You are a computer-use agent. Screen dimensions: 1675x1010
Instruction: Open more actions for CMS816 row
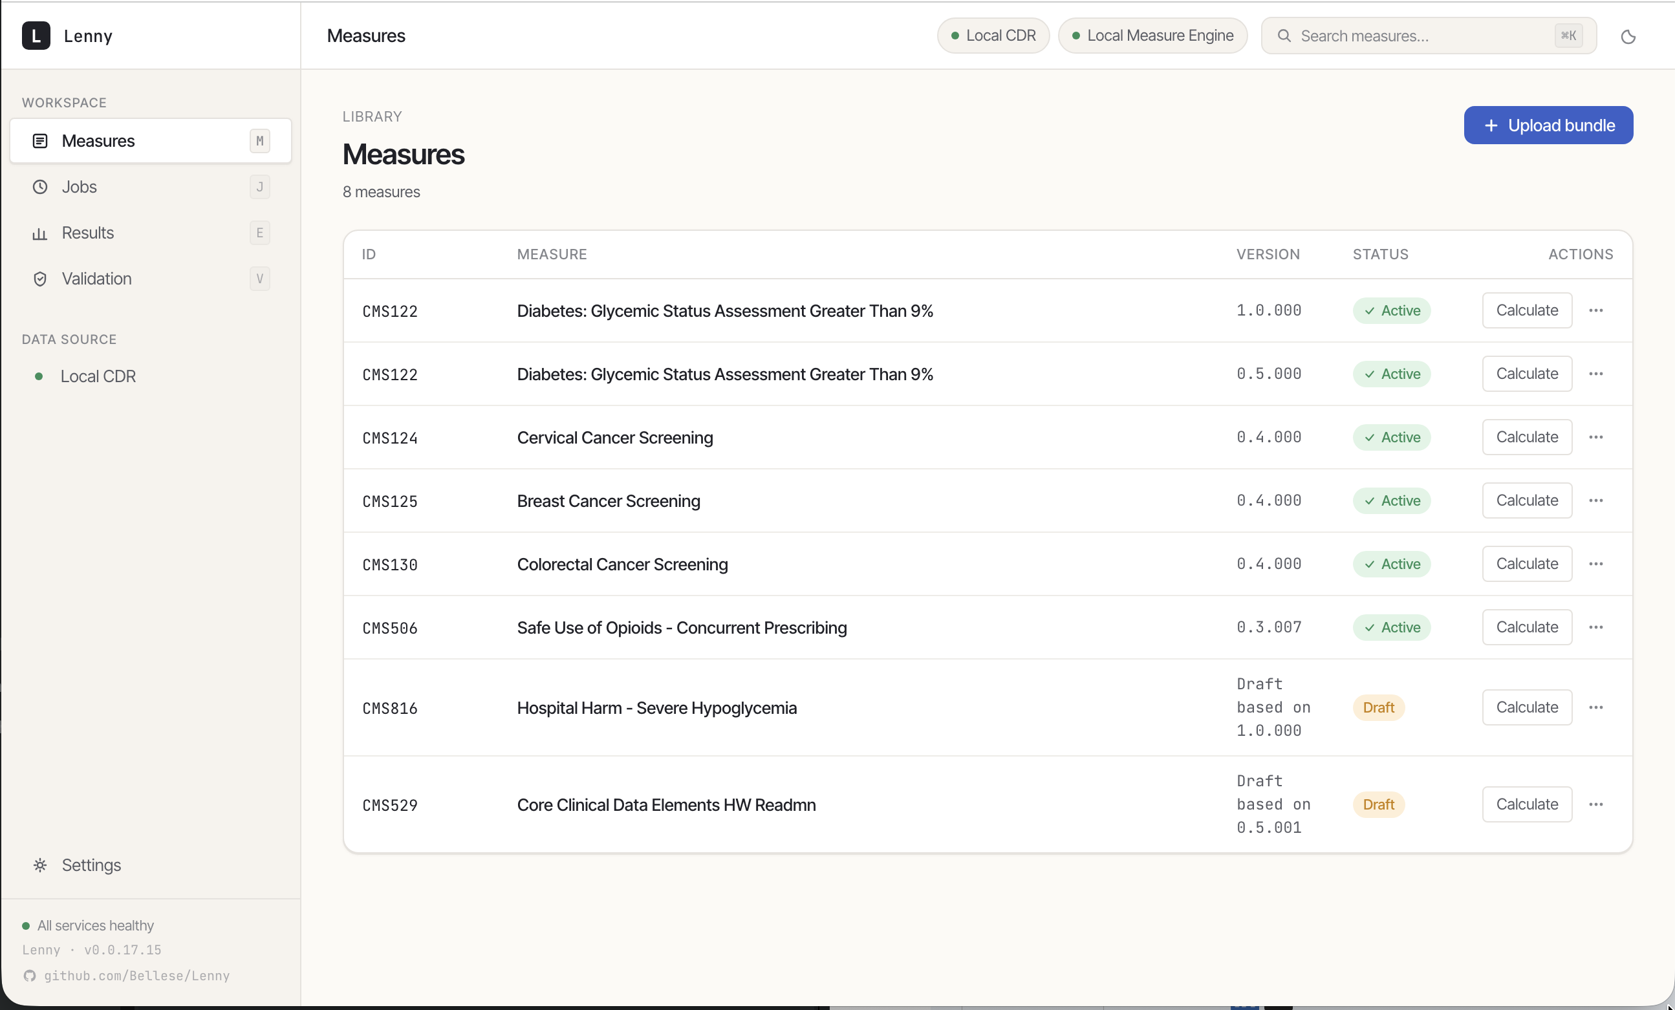1596,707
